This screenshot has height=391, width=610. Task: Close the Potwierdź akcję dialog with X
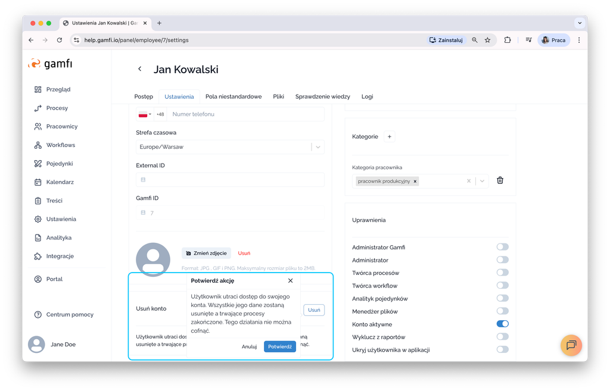[290, 280]
